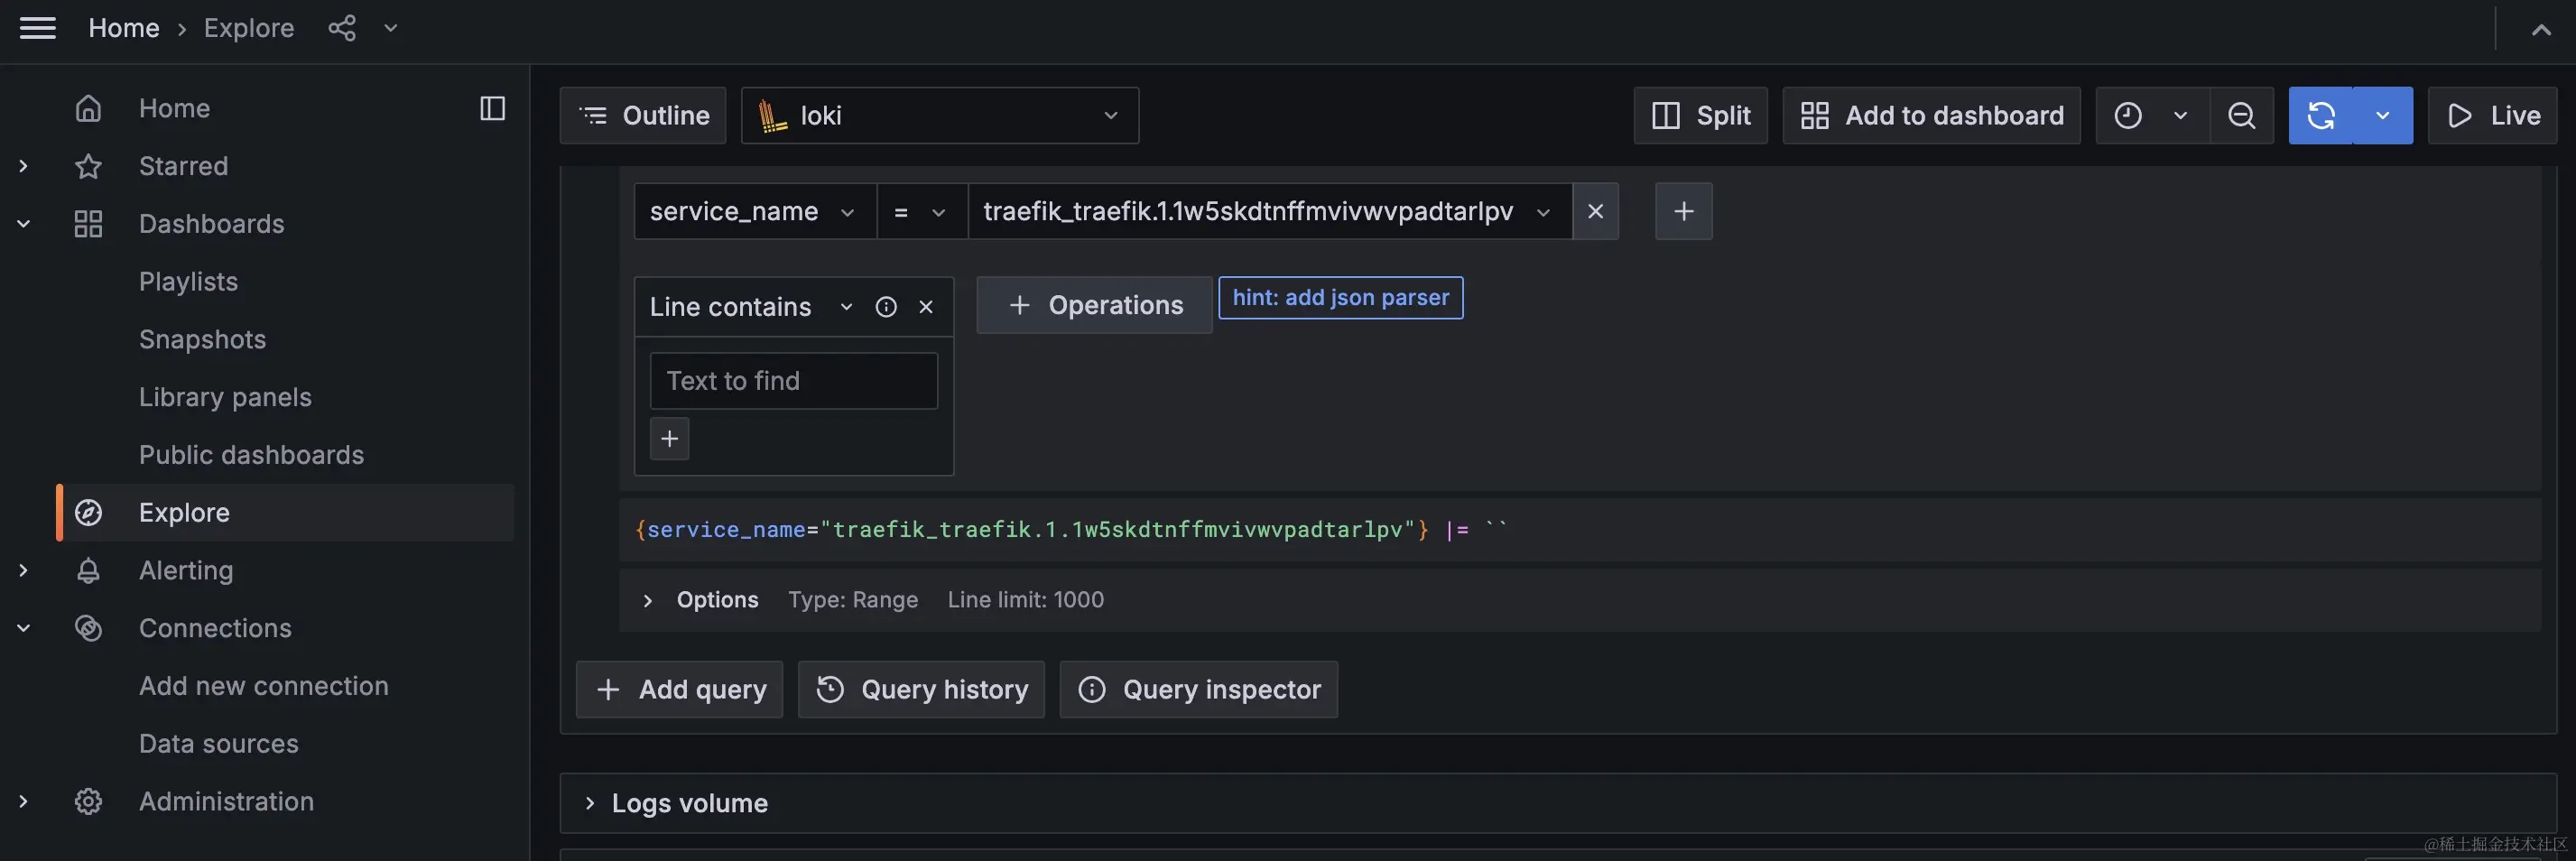Expand the Options section
This screenshot has height=861, width=2576.
coord(648,600)
